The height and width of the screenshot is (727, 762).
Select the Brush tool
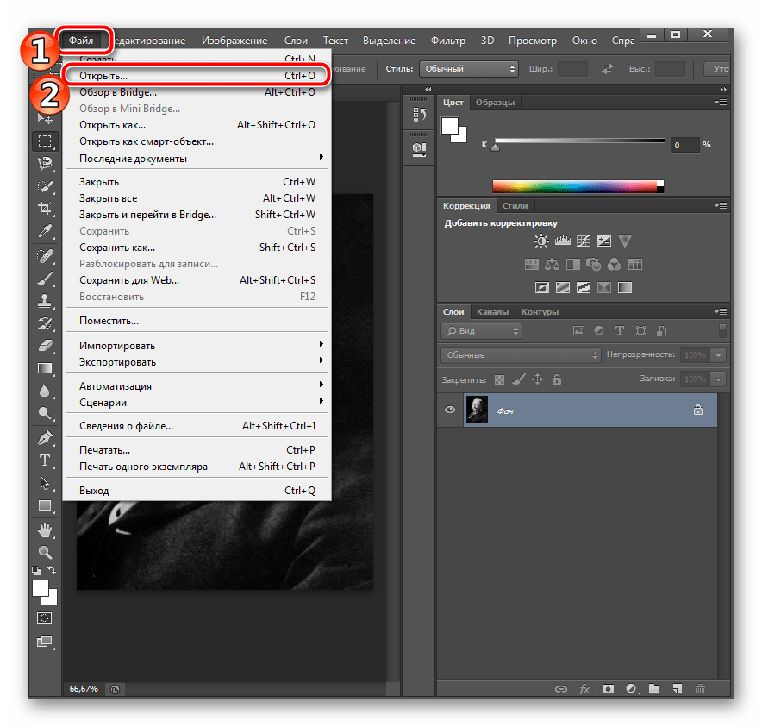click(x=45, y=276)
